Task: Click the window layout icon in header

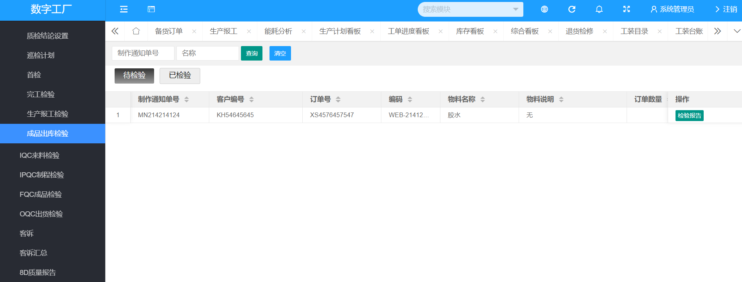Action: point(151,9)
